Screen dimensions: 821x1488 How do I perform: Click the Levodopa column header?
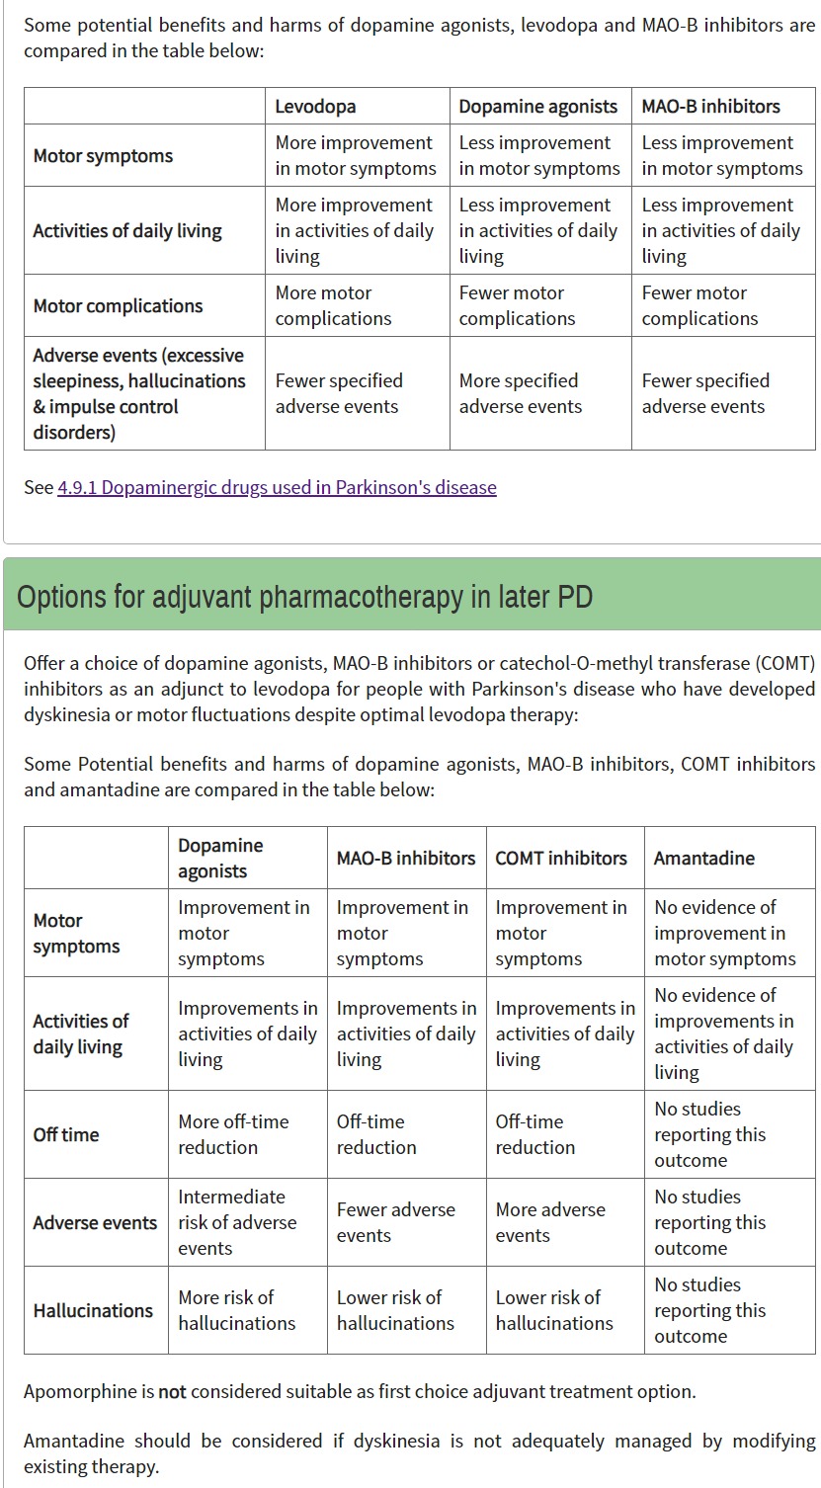(316, 107)
